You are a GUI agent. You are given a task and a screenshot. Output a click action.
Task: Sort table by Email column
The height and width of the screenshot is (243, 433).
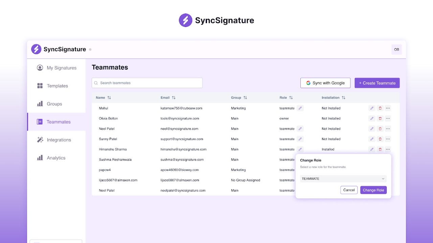coord(174,98)
